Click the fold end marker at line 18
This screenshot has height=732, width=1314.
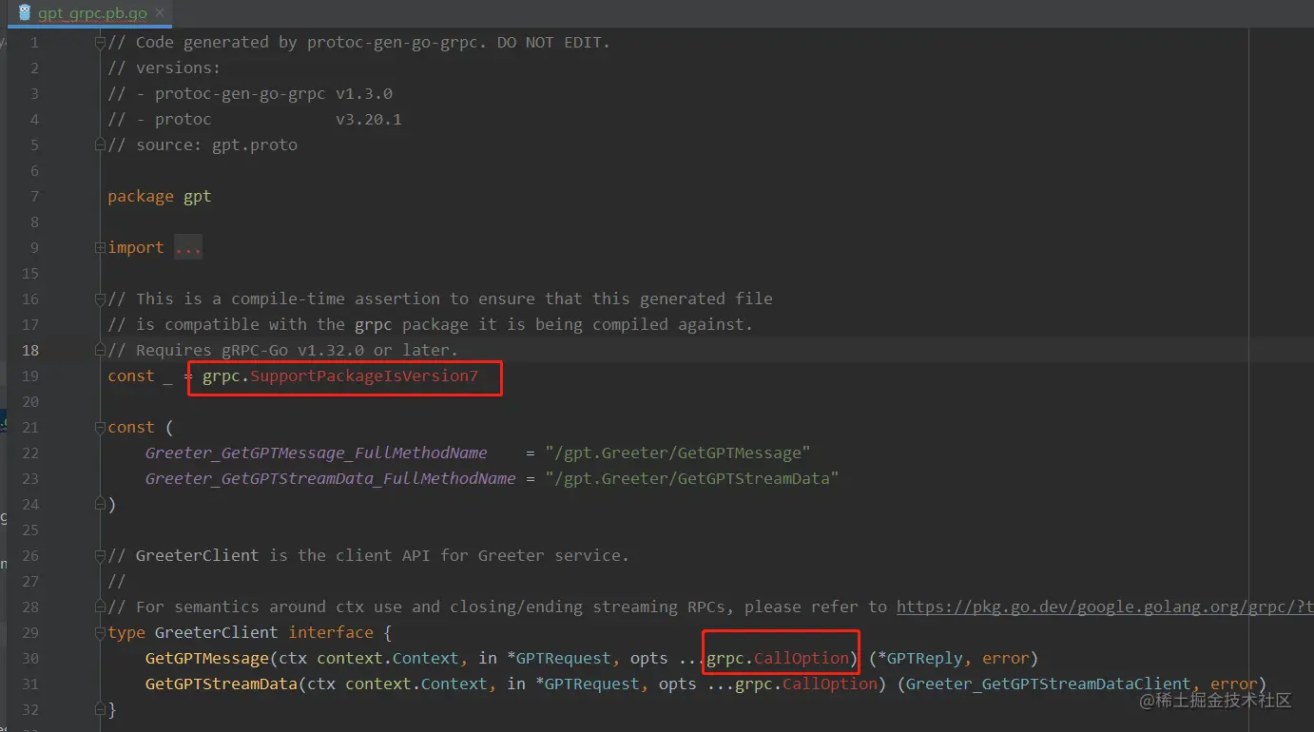100,350
